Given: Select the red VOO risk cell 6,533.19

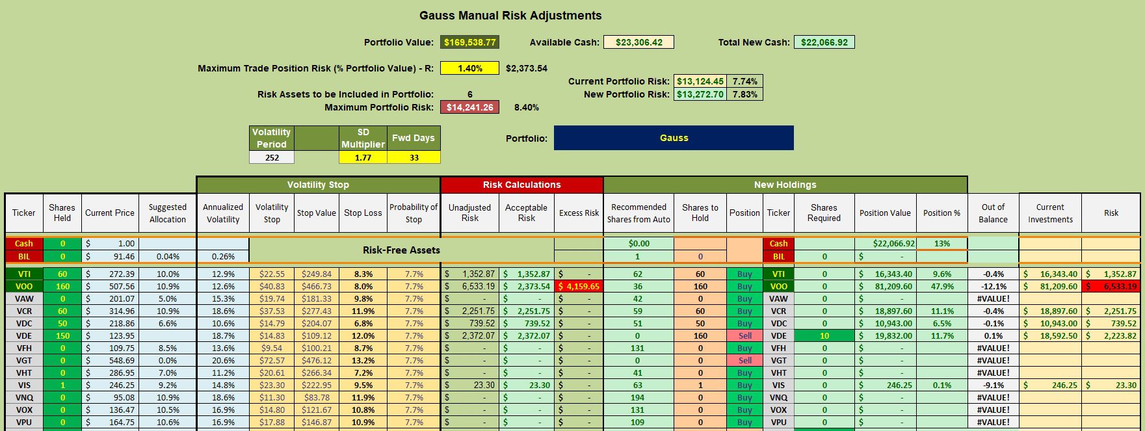Looking at the screenshot, I should (x=1111, y=286).
